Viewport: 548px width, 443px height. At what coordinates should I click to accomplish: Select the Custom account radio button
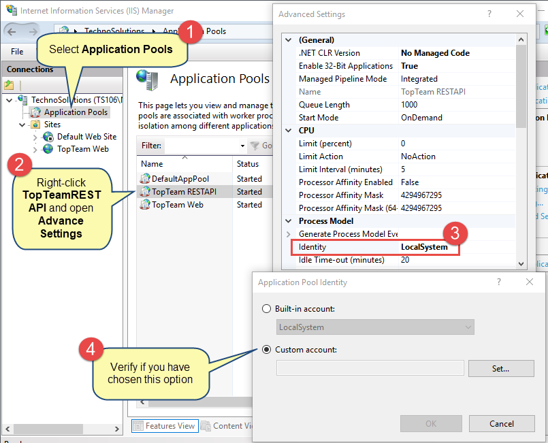266,349
